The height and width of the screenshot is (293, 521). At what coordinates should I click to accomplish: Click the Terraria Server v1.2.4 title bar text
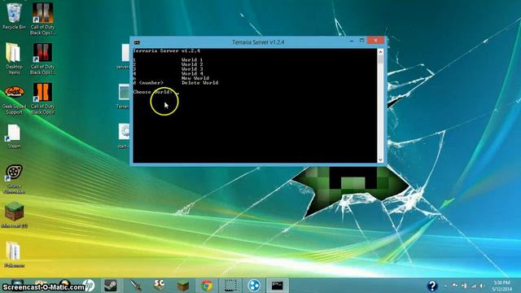coord(258,42)
